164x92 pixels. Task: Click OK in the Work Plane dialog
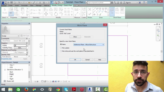click(x=75, y=60)
